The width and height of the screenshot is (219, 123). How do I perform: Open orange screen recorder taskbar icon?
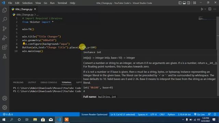tap(67, 120)
